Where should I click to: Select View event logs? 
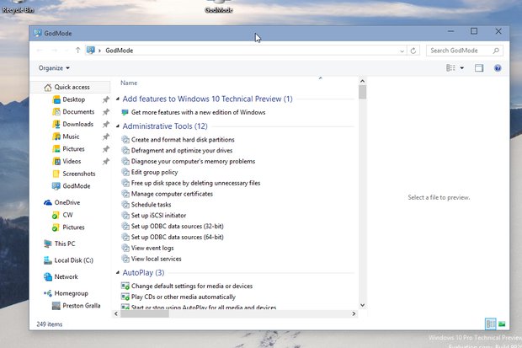[x=152, y=248]
